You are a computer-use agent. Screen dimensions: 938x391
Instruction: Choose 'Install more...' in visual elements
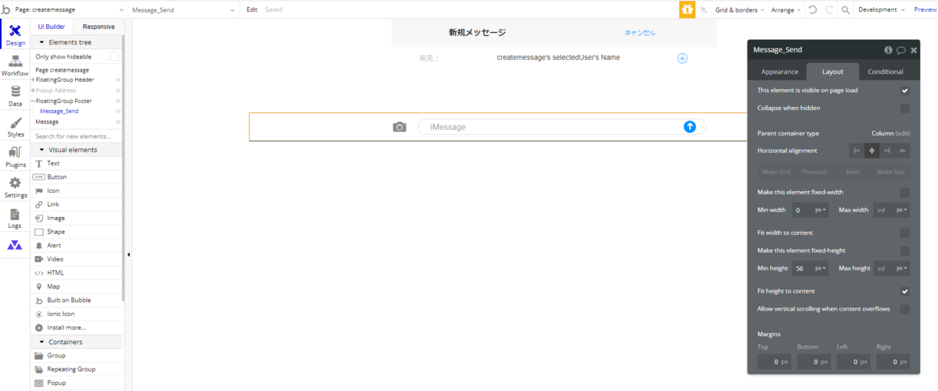tap(77, 327)
